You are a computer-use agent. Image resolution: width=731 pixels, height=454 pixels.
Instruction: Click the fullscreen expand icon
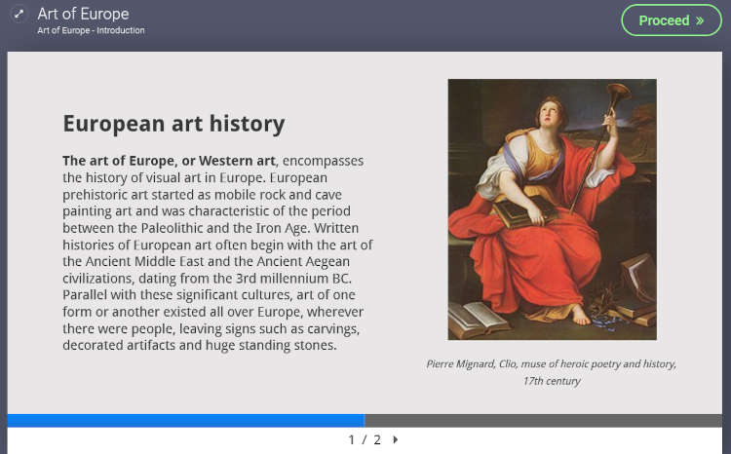pos(19,15)
